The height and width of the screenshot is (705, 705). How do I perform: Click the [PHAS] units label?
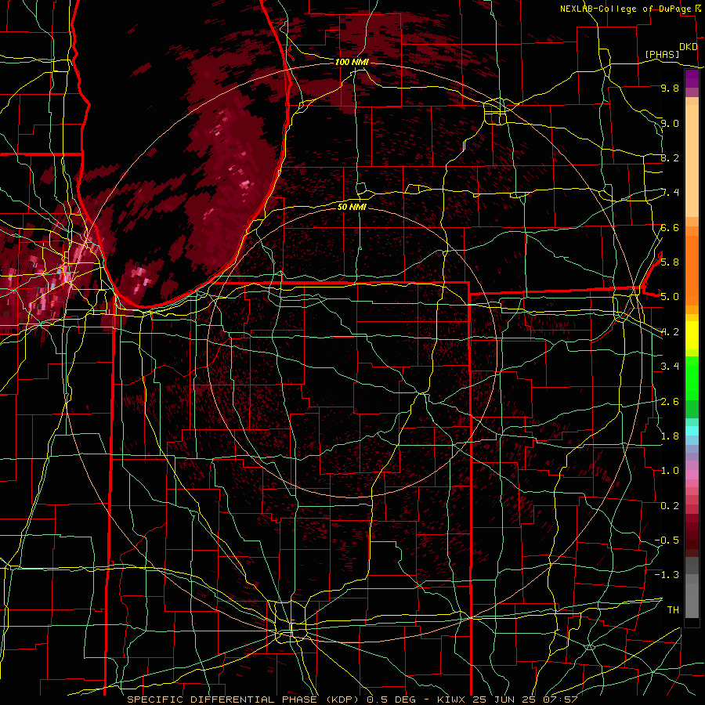662,54
